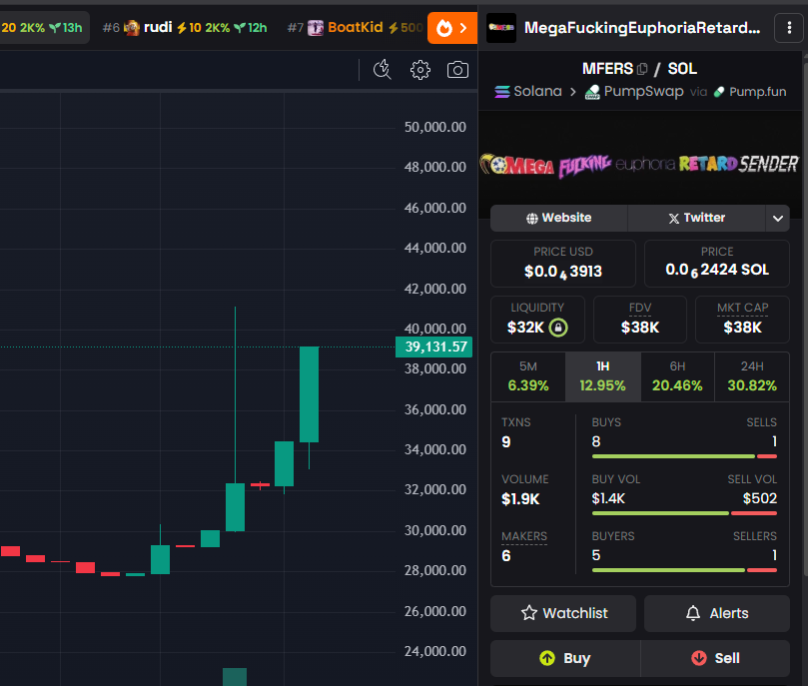Click the locked liquidity padlock icon
Viewport: 808px width, 686px height.
click(558, 328)
